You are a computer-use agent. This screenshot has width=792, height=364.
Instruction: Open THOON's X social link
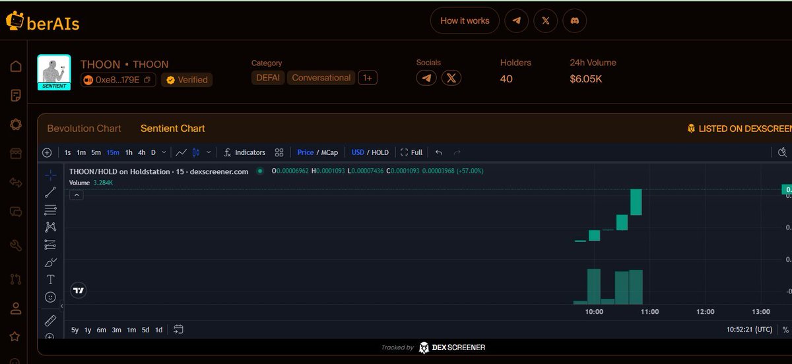tap(451, 78)
